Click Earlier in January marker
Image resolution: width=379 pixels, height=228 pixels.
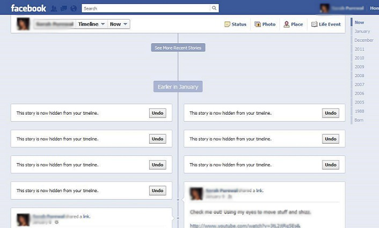[178, 87]
